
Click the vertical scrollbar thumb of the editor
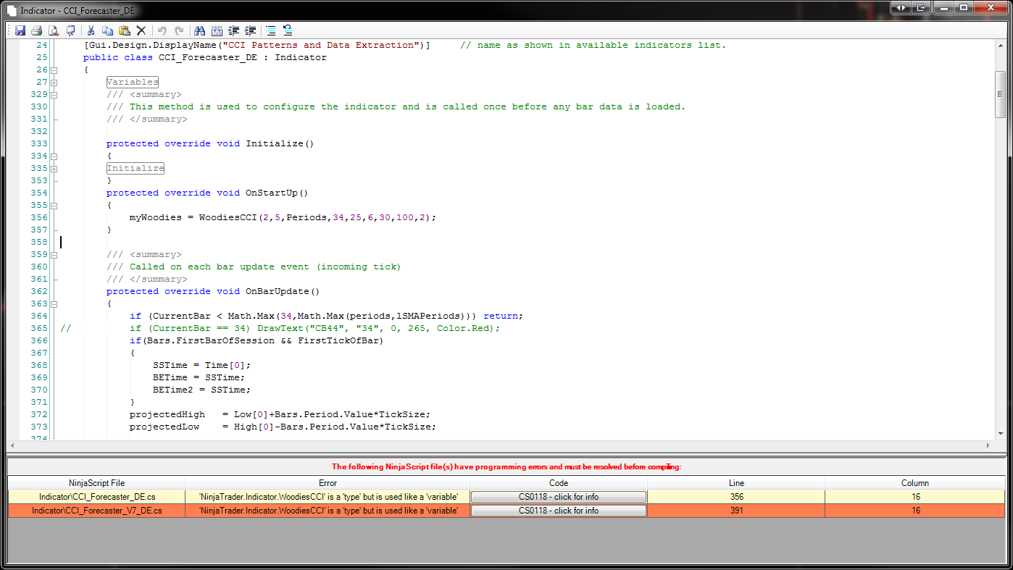pos(1000,93)
